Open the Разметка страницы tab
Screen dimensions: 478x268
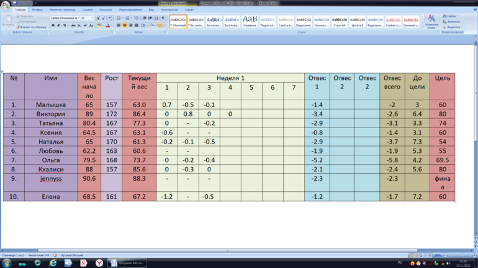(x=62, y=10)
